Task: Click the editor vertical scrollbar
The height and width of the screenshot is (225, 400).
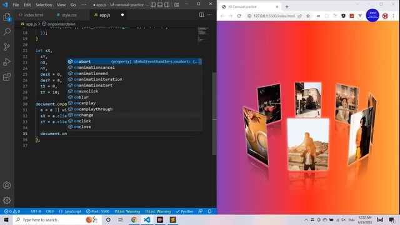Action: click(x=214, y=114)
